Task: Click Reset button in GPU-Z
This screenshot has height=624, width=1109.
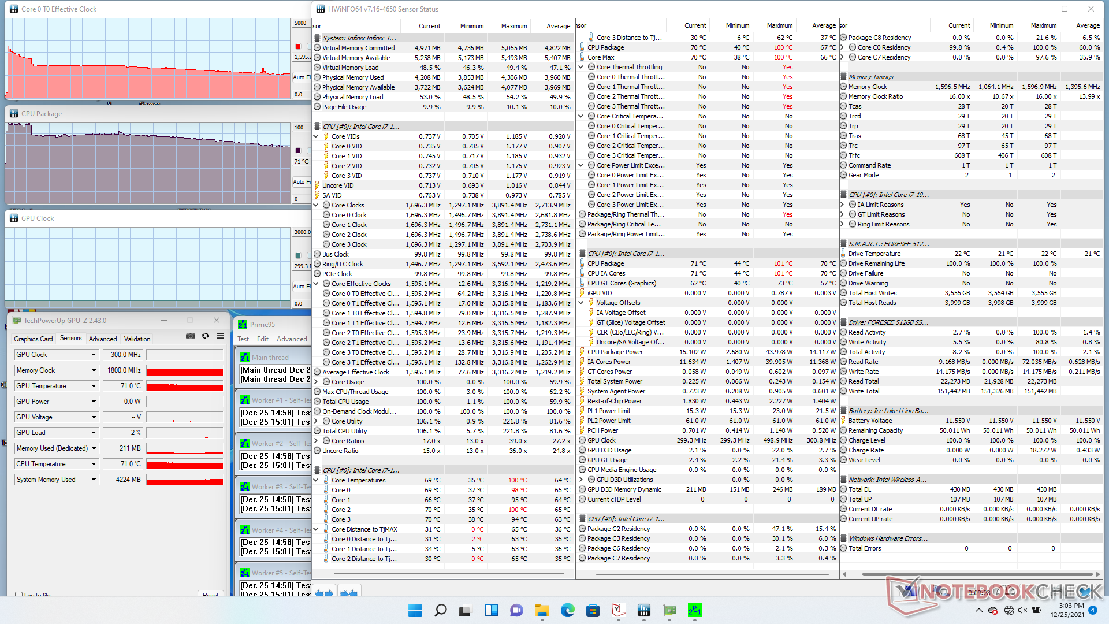Action: pos(211,595)
